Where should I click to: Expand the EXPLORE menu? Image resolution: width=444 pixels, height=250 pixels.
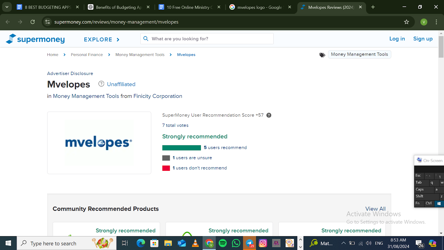(x=102, y=39)
